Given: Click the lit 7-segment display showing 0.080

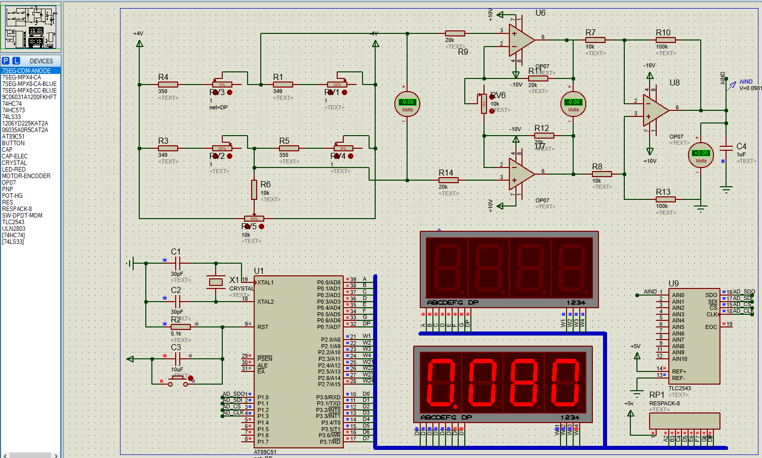Looking at the screenshot, I should [503, 385].
